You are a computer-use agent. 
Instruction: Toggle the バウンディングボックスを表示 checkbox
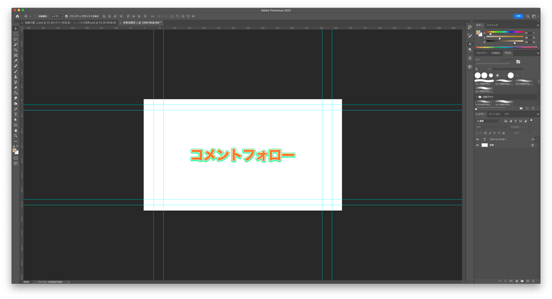66,16
